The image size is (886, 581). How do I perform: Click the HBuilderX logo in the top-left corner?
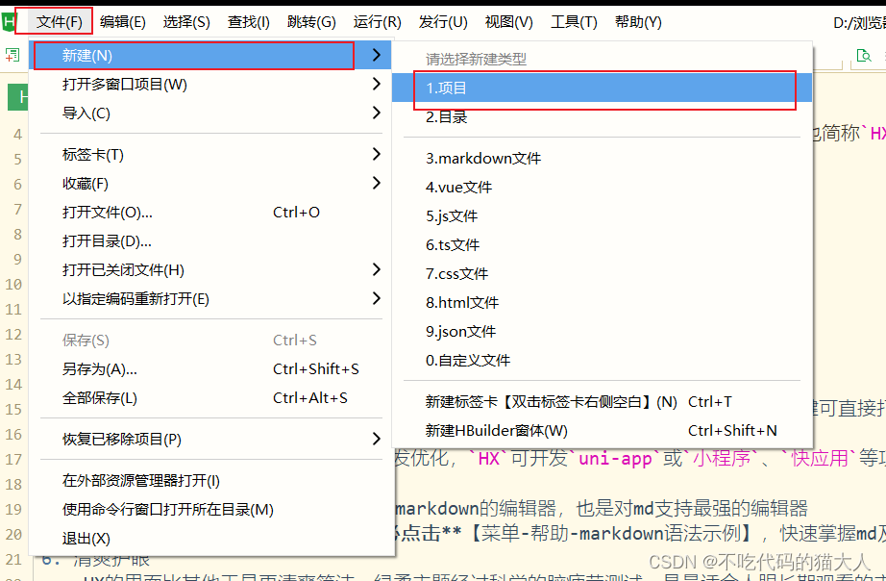coord(8,18)
